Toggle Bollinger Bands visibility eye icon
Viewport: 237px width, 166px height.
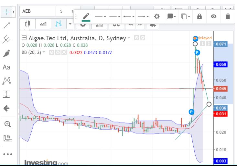(51, 53)
